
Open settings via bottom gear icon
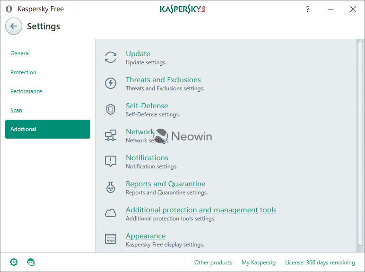click(14, 262)
